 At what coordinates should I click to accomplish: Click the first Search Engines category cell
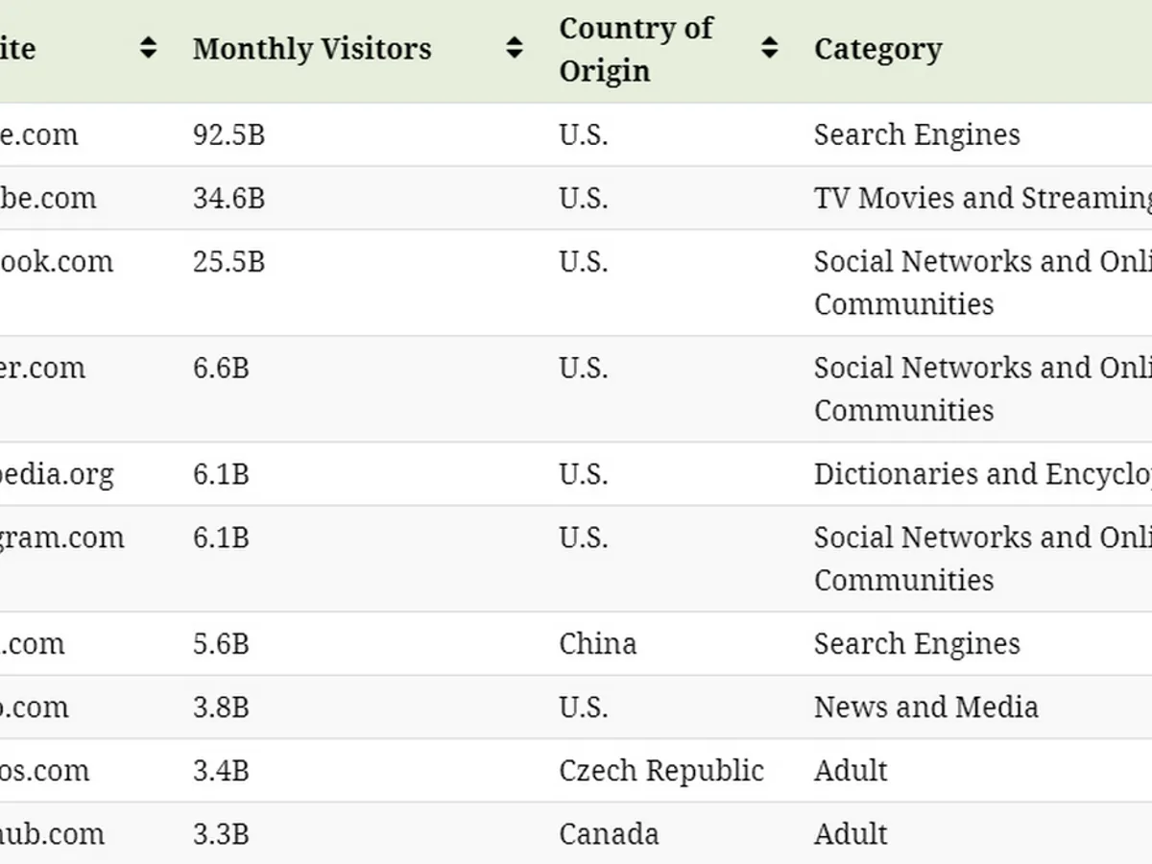(x=917, y=134)
